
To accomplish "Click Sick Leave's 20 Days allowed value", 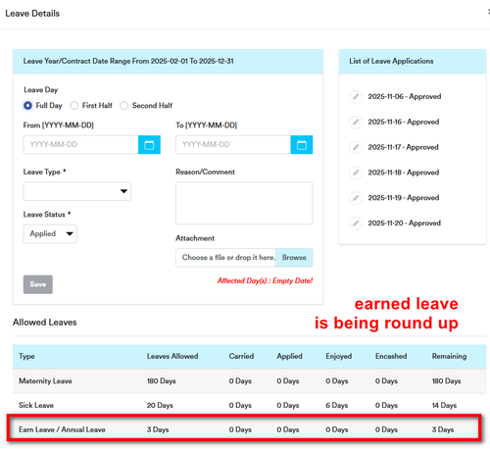I will pos(160,405).
